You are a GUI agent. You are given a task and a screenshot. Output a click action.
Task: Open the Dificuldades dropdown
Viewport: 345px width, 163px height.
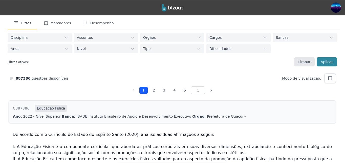pos(238,49)
